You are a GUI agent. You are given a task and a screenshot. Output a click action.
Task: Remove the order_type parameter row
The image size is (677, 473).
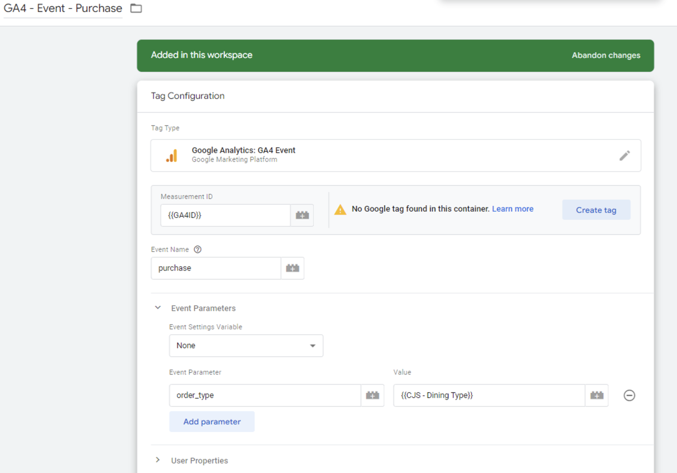click(629, 395)
